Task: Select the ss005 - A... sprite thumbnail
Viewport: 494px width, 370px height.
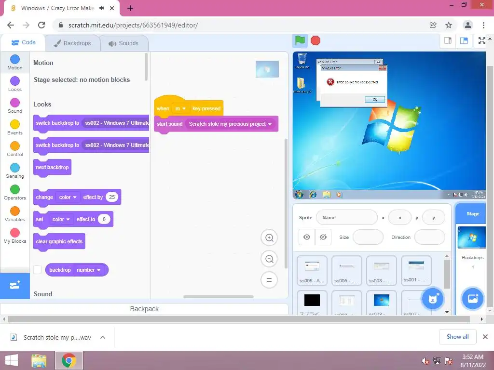Action: [312, 271]
